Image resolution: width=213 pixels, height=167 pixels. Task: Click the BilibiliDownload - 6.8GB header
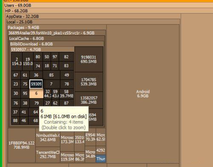(x=57, y=44)
